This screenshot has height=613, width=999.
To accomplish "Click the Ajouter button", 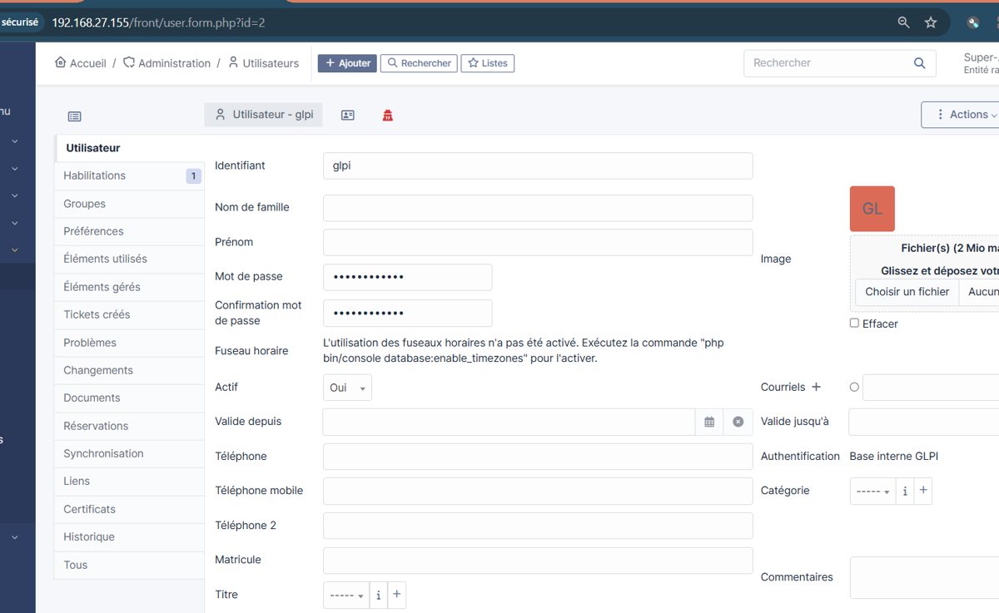I will [347, 63].
